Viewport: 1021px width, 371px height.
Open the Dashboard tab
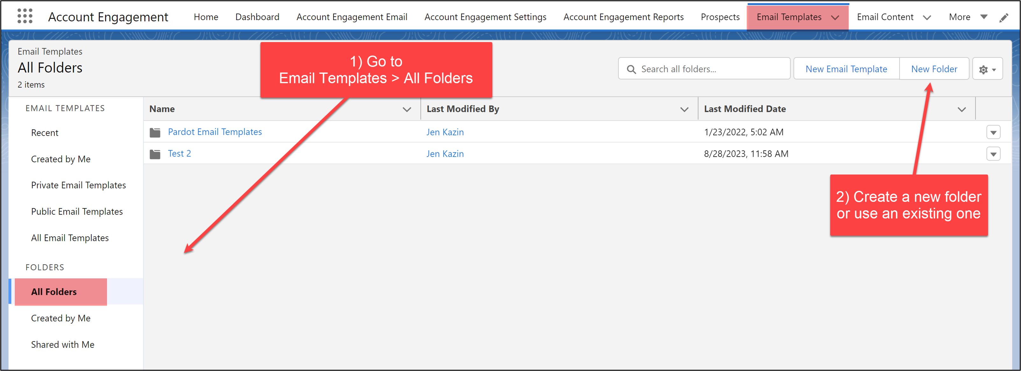point(257,17)
